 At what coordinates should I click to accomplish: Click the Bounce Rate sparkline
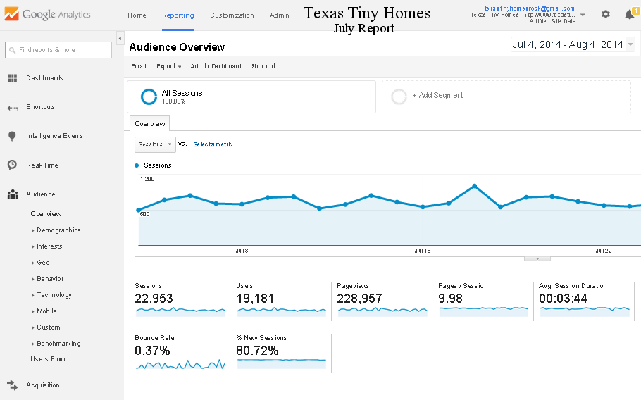click(180, 364)
